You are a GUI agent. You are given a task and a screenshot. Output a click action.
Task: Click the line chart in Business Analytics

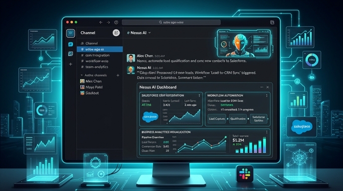(202, 144)
